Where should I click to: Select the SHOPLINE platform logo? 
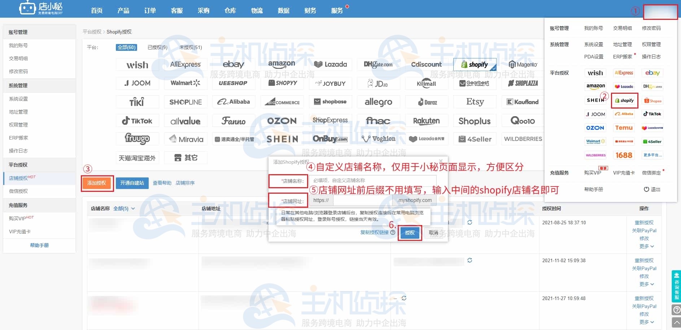click(185, 102)
